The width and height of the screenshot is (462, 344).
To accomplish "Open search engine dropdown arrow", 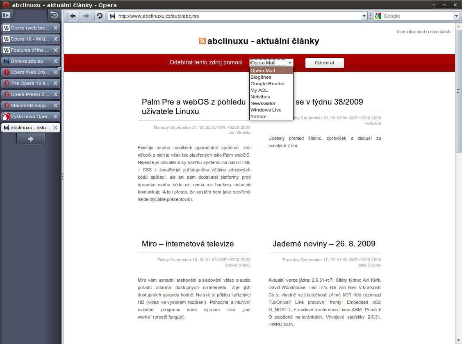I will [456, 16].
